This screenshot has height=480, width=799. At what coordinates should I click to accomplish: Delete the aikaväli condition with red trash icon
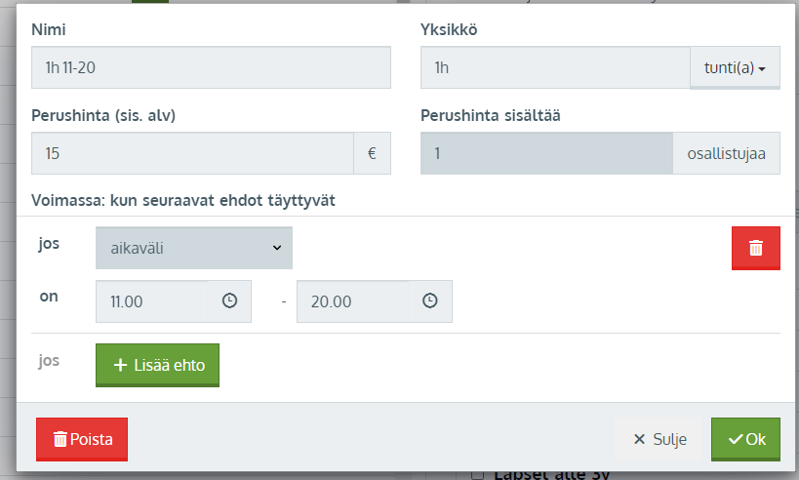(756, 248)
